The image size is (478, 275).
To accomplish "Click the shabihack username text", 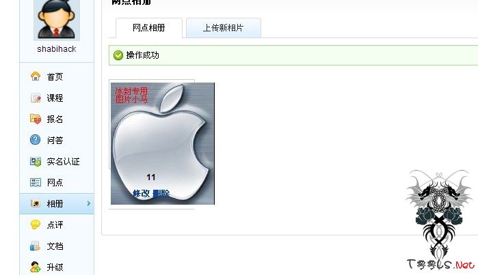I will (x=57, y=49).
